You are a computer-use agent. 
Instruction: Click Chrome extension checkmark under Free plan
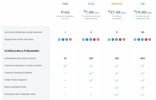[x=65, y=66]
